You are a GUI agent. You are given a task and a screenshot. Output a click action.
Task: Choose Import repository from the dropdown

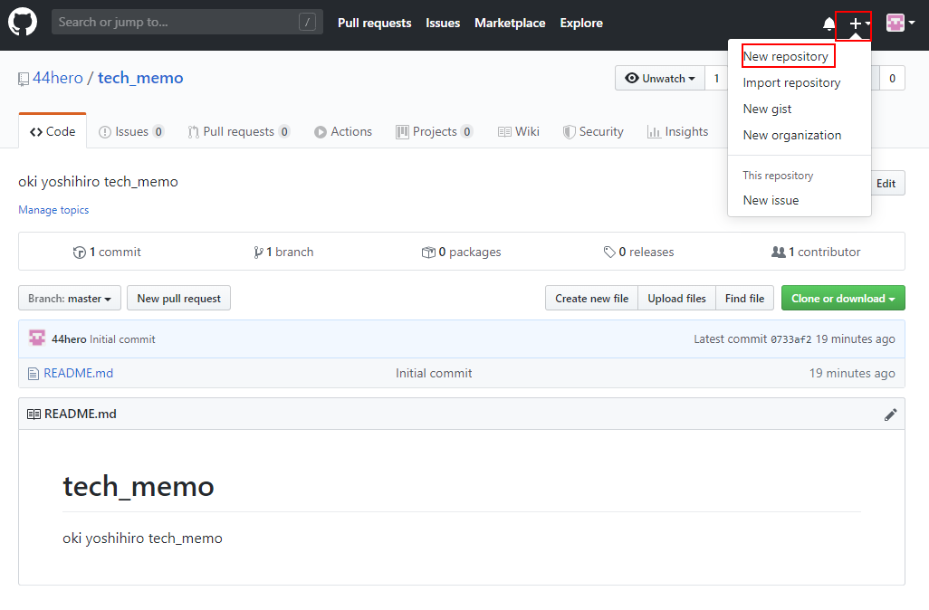coord(791,82)
